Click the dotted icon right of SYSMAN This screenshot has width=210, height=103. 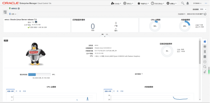coord(206,3)
